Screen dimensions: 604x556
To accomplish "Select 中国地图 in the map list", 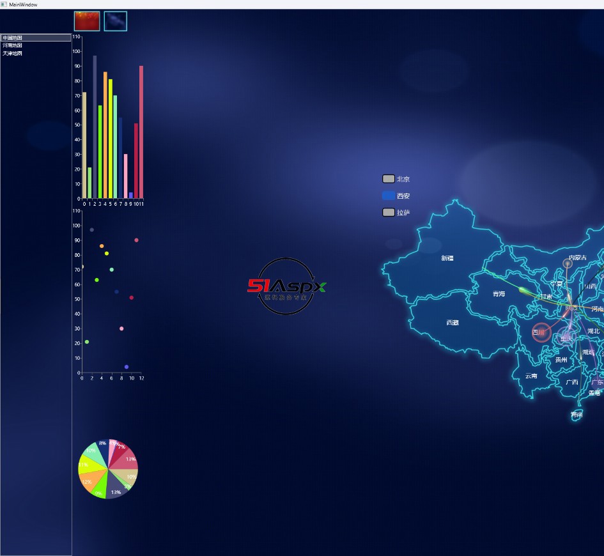I will (36, 38).
